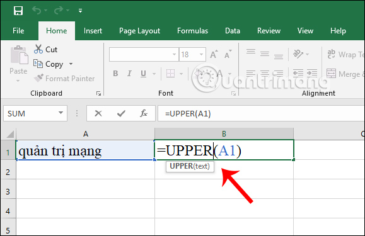This screenshot has width=365, height=236.
Task: Toggle Bold formatting
Action: (x=115, y=74)
